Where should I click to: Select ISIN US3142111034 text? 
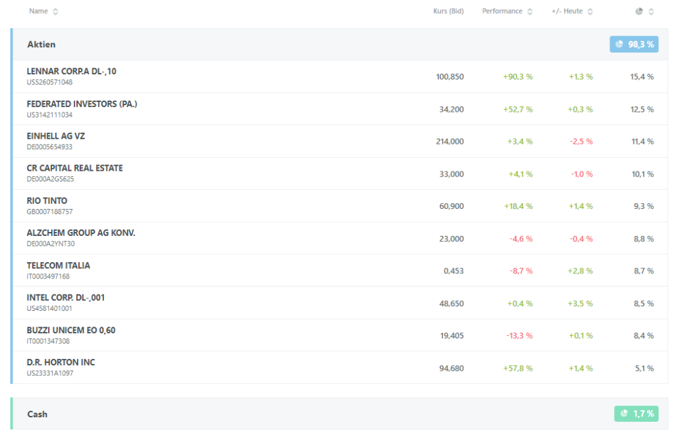[49, 115]
